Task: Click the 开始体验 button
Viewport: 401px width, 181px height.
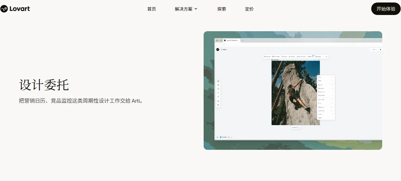Action: click(x=386, y=9)
